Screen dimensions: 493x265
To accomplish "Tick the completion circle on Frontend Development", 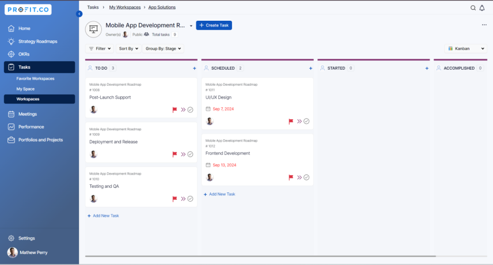I will [x=306, y=177].
